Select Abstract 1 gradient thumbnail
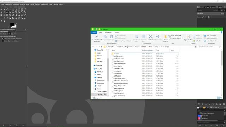Image resolution: width=226 pixels, height=127 pixels. point(200,116)
